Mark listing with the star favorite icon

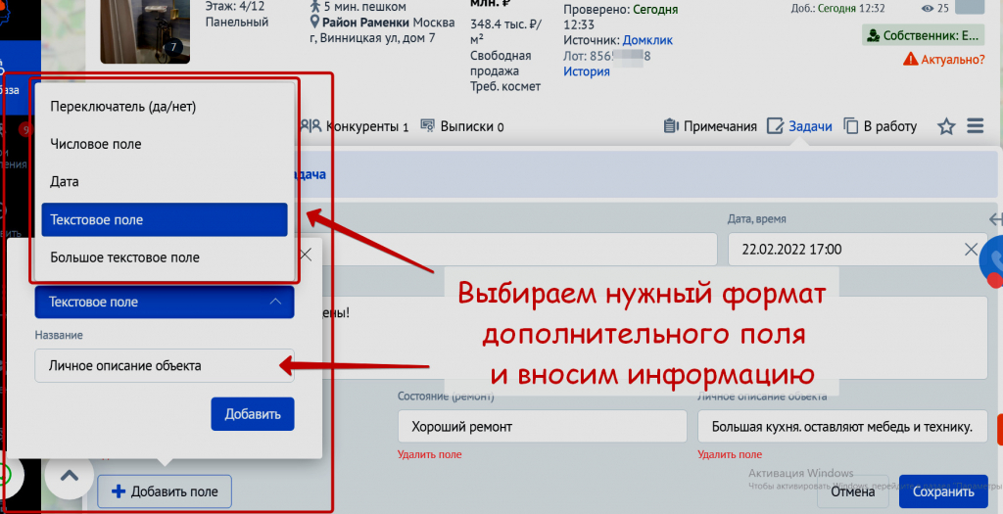946,126
